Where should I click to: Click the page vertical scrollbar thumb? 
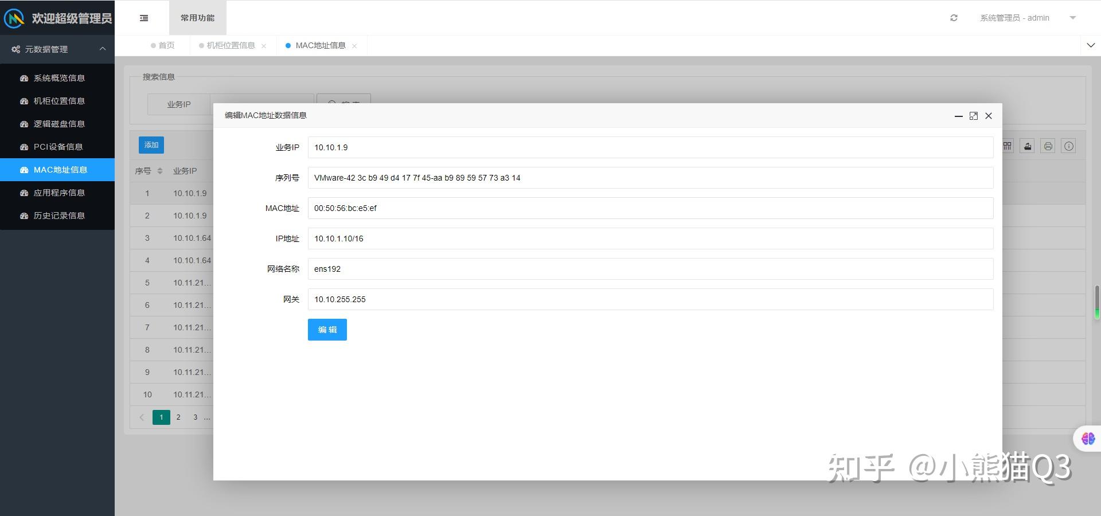pos(1097,302)
